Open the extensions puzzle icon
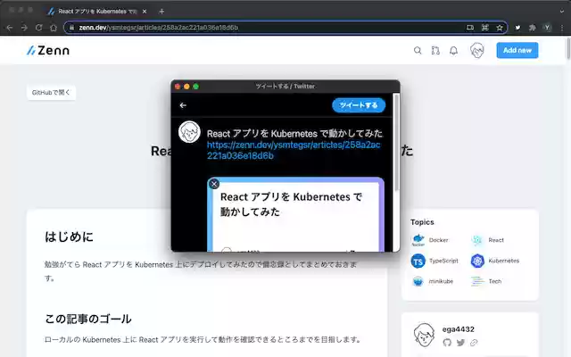 532,28
